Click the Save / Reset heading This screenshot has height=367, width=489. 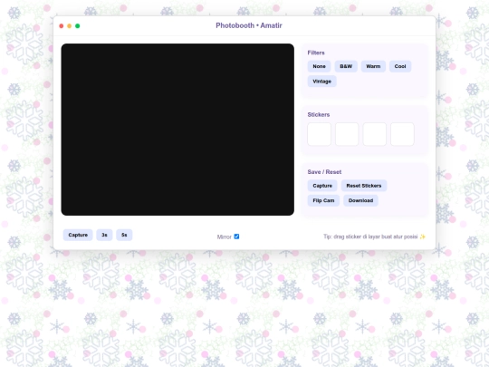[324, 172]
